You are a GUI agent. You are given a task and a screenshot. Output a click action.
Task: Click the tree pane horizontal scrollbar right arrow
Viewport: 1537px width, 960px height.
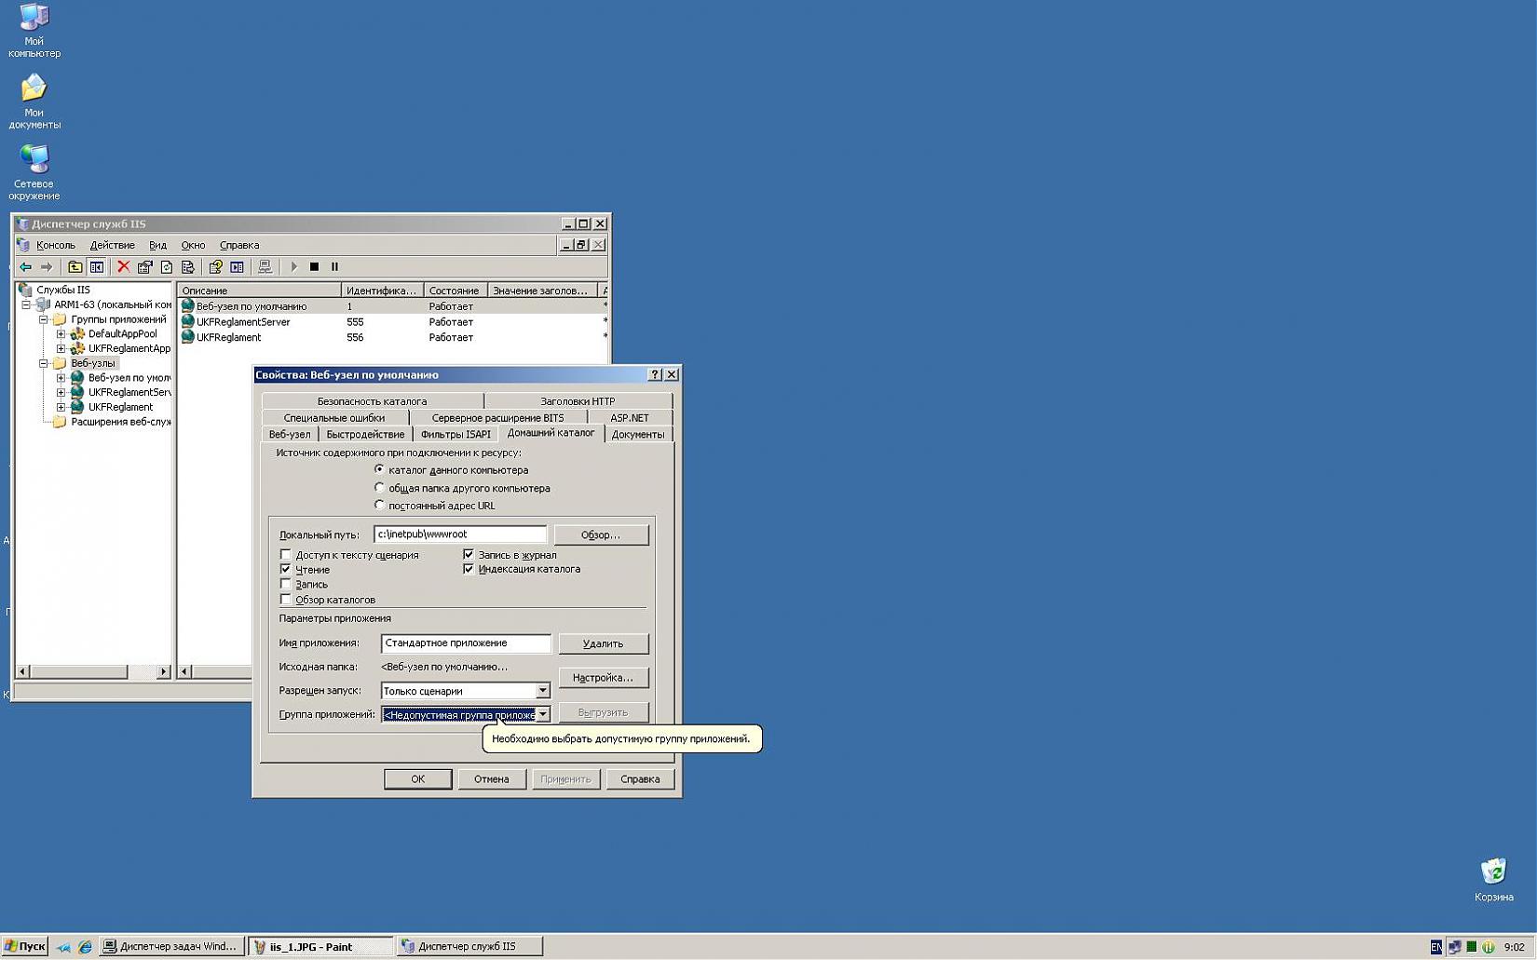[x=164, y=671]
